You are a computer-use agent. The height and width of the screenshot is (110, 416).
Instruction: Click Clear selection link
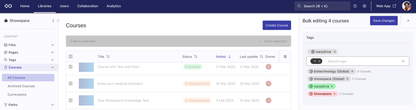coord(275,41)
